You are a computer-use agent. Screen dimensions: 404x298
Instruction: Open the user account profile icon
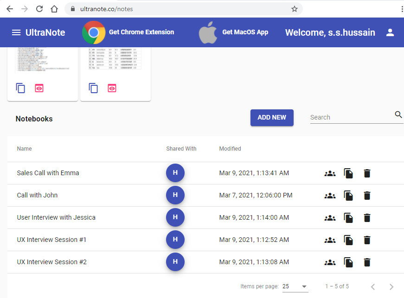coord(390,32)
